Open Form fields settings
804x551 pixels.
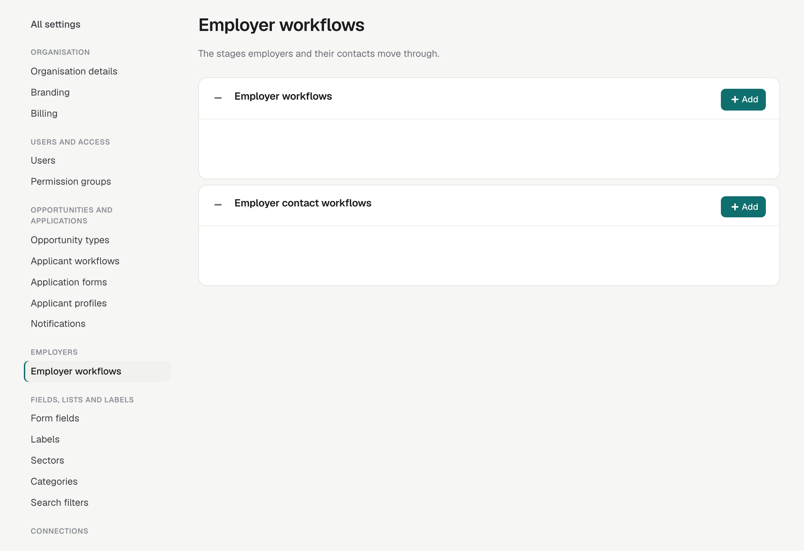pyautogui.click(x=55, y=418)
